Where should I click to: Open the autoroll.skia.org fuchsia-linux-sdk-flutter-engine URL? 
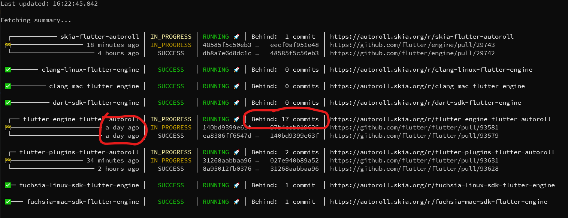[x=442, y=185]
